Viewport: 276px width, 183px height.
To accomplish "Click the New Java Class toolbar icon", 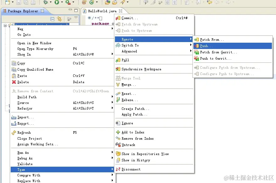I will [92, 2].
